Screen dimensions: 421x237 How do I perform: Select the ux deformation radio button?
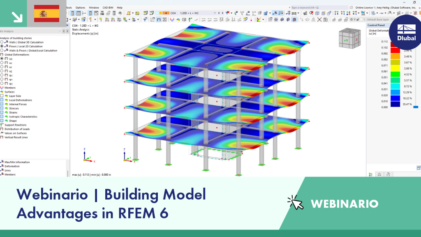[x=2, y=63]
